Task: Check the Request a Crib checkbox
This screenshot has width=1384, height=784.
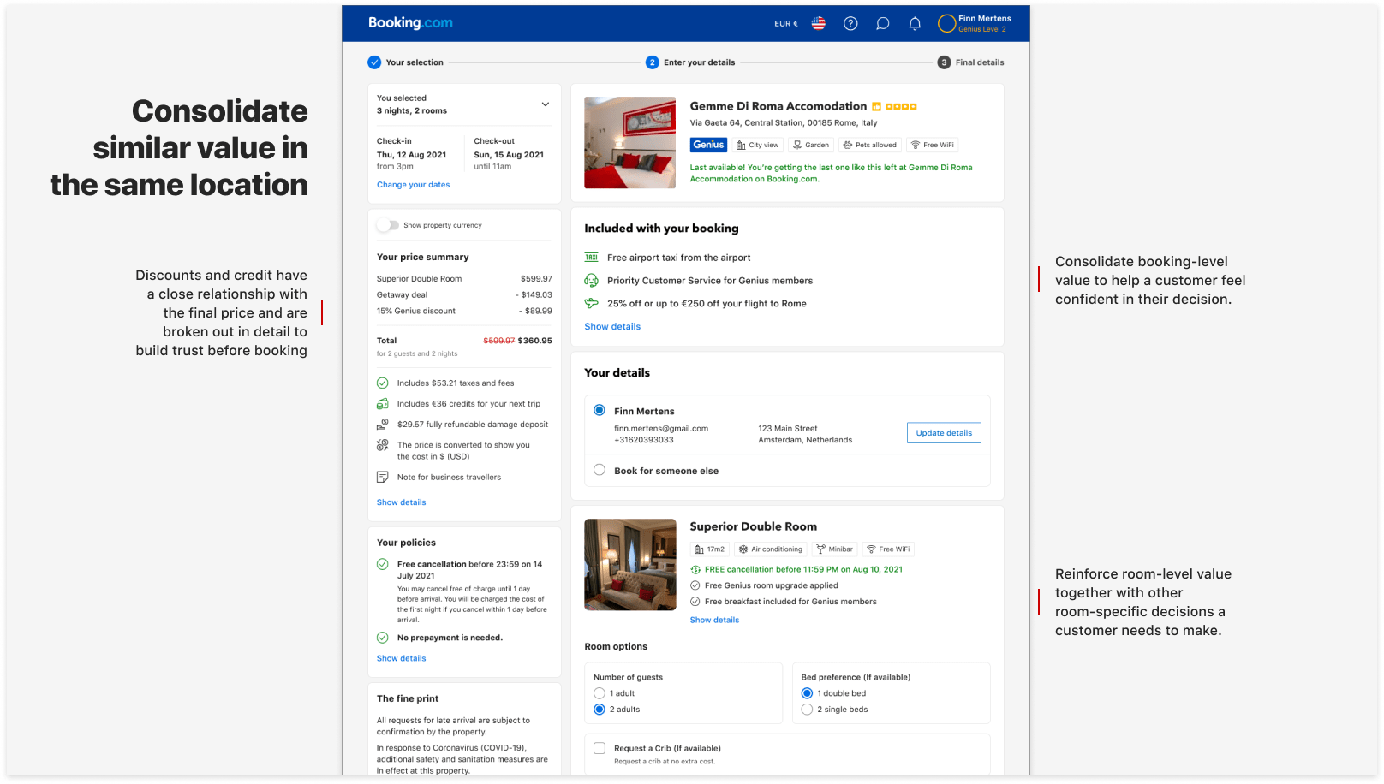Action: [x=600, y=748]
